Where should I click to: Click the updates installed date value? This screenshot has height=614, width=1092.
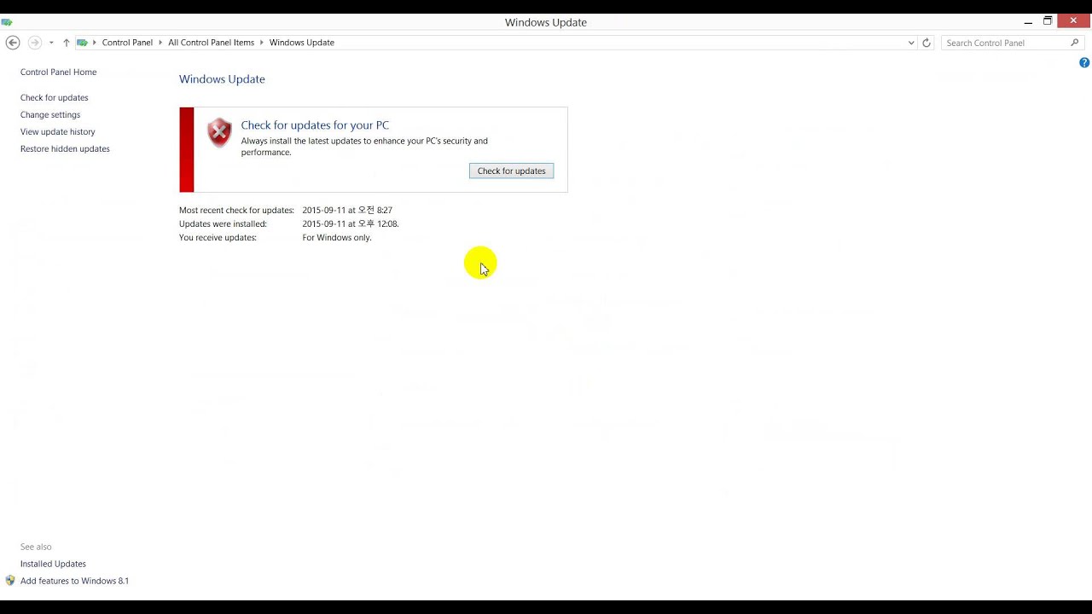pyautogui.click(x=351, y=224)
